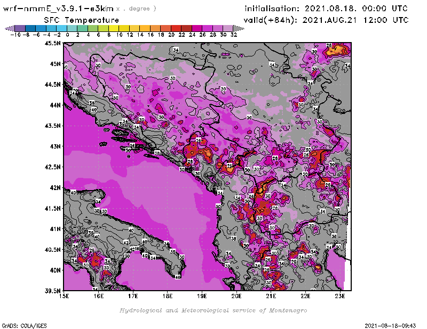
Task: Click the 44.5N latitude label
Action: coord(52,85)
